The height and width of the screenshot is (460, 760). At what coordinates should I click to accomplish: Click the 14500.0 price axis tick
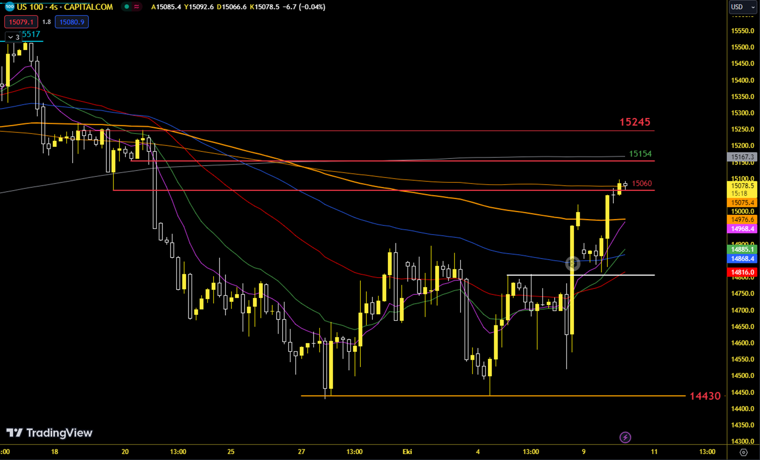point(742,376)
